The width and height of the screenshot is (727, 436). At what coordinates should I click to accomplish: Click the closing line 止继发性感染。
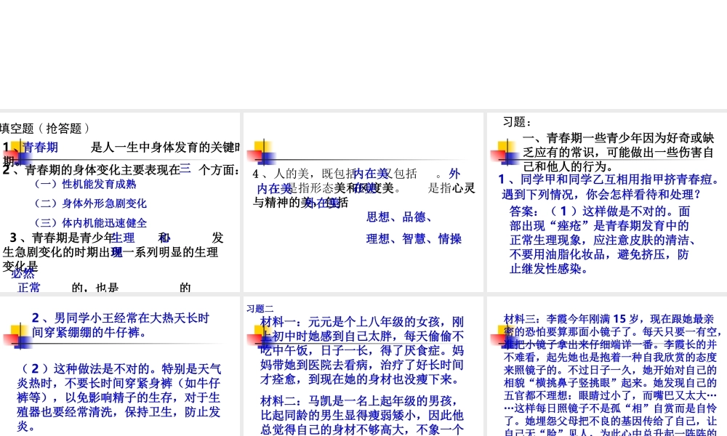(x=549, y=269)
